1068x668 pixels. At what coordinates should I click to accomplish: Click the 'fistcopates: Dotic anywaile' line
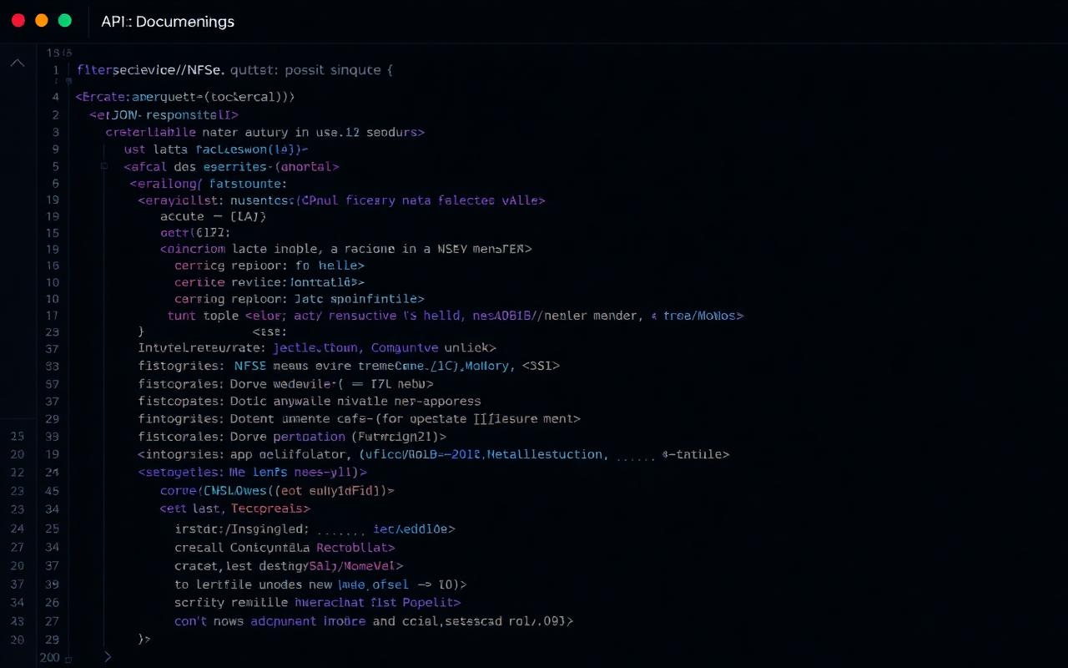(x=310, y=401)
